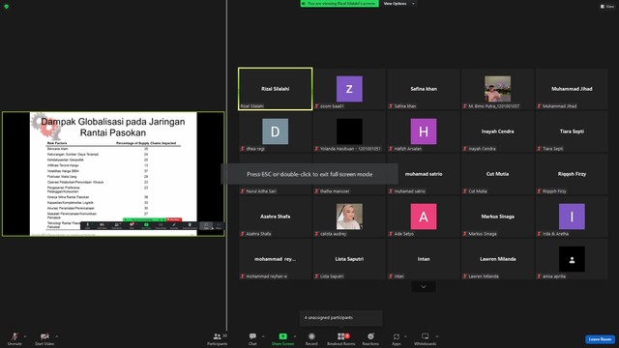
Task: Select Rizal Silalahi's video tile
Action: [x=275, y=89]
